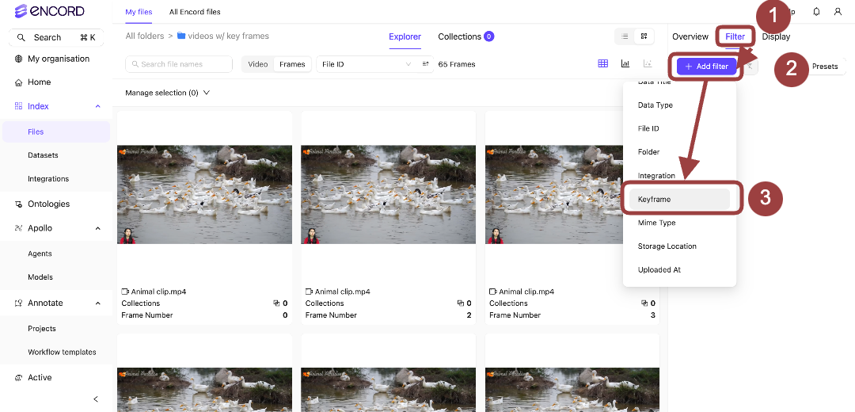
Task: Click the Encord logo
Action: pyautogui.click(x=49, y=11)
